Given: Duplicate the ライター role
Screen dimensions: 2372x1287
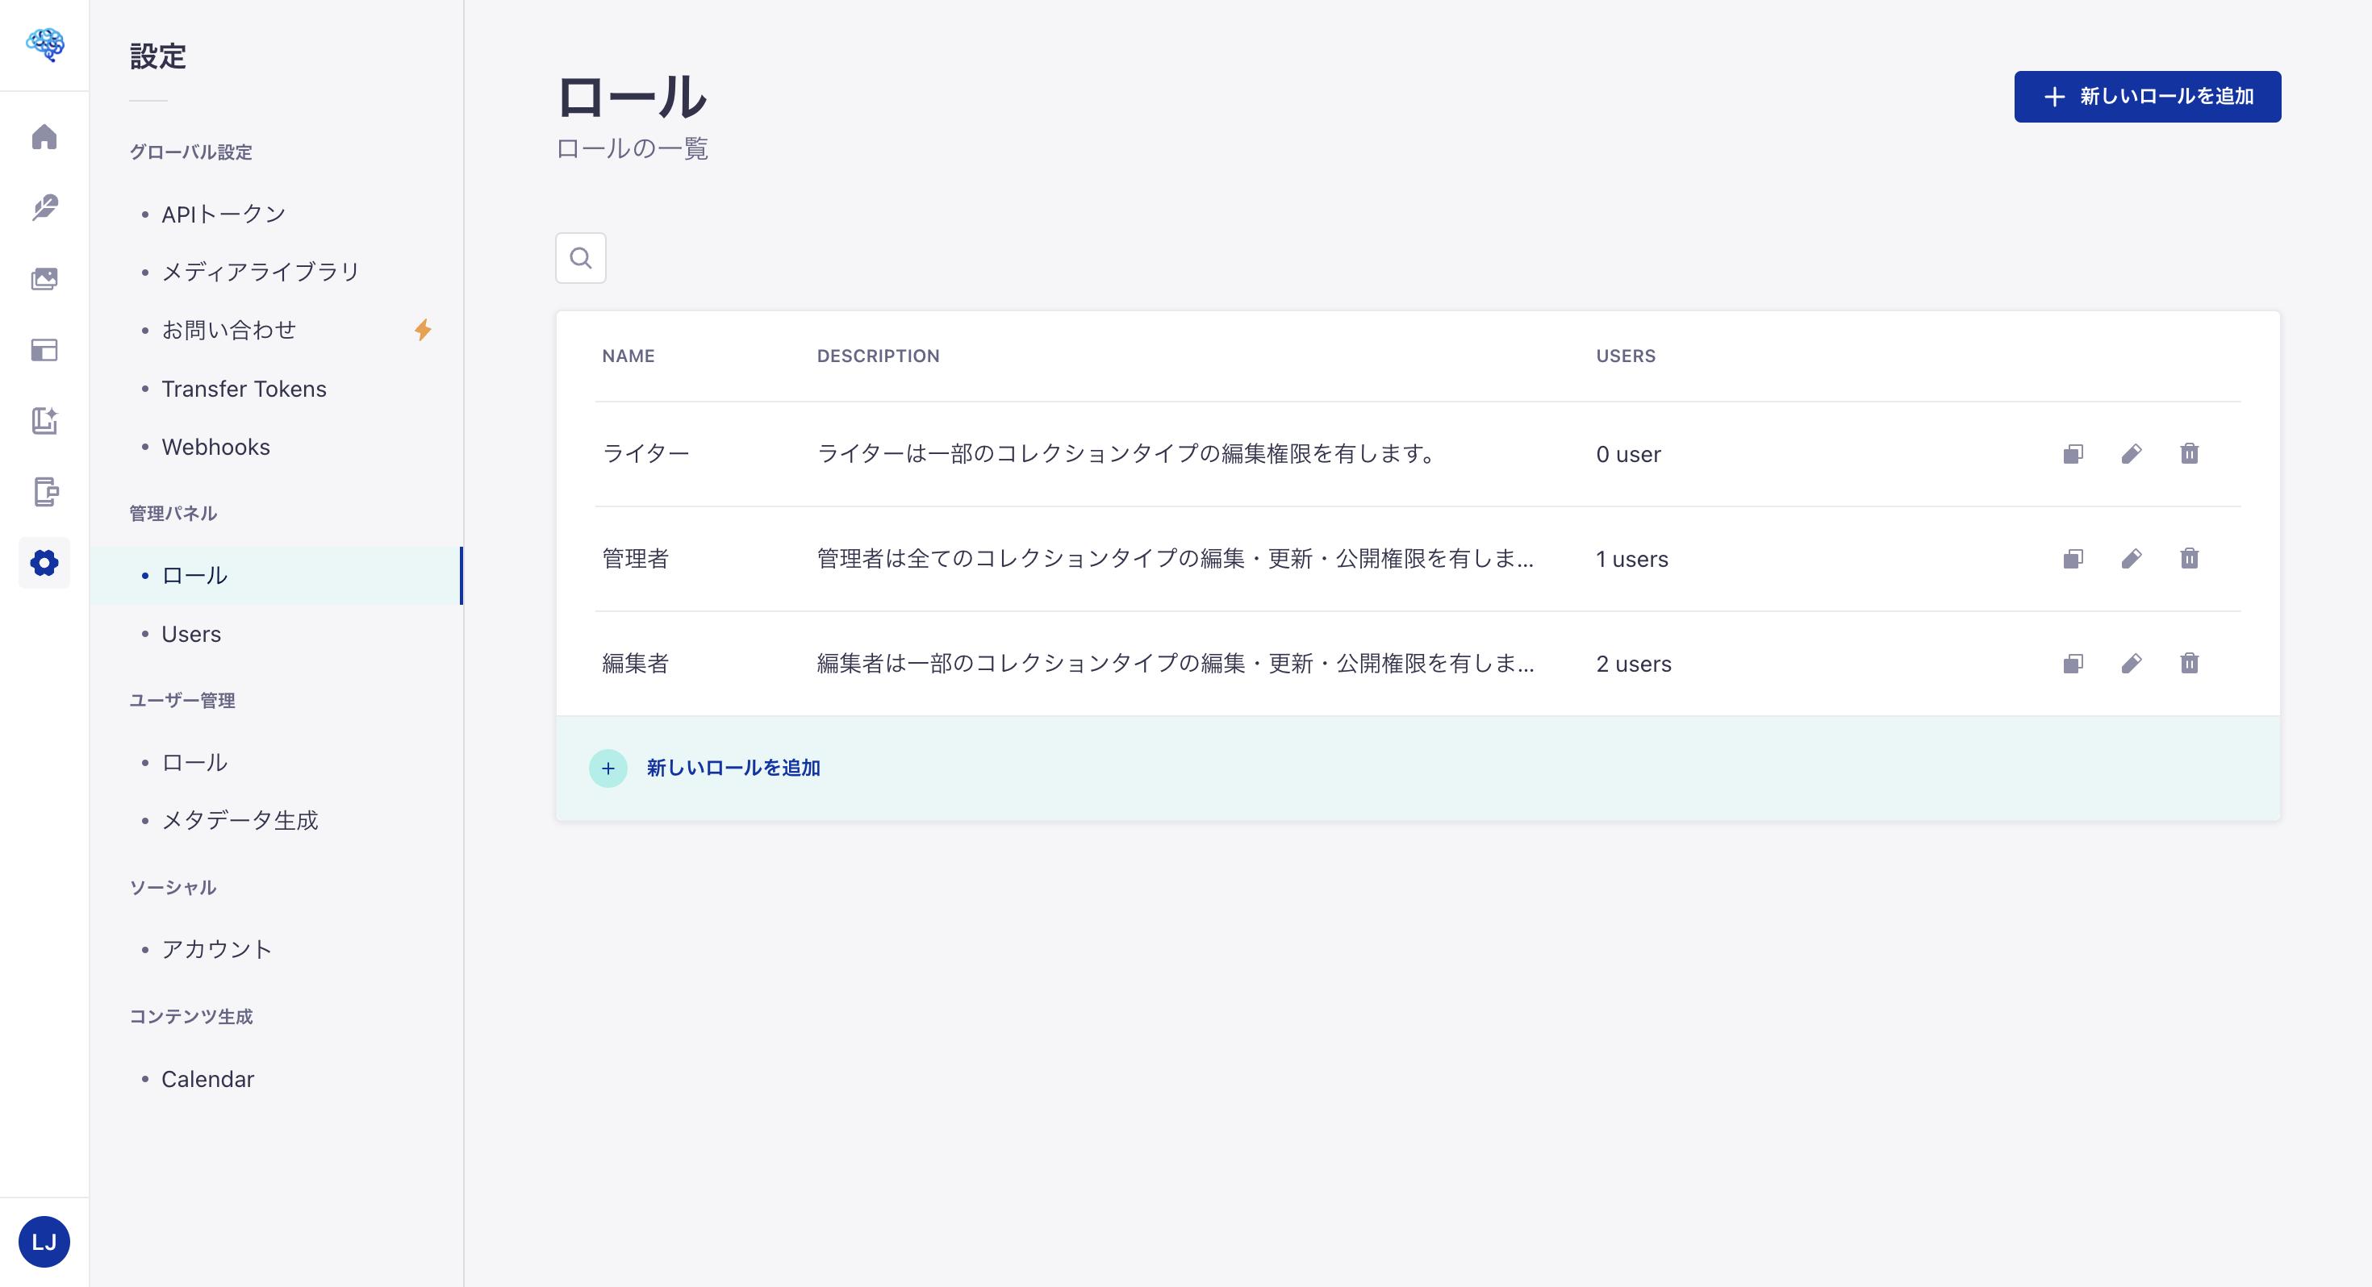Looking at the screenshot, I should (2073, 453).
